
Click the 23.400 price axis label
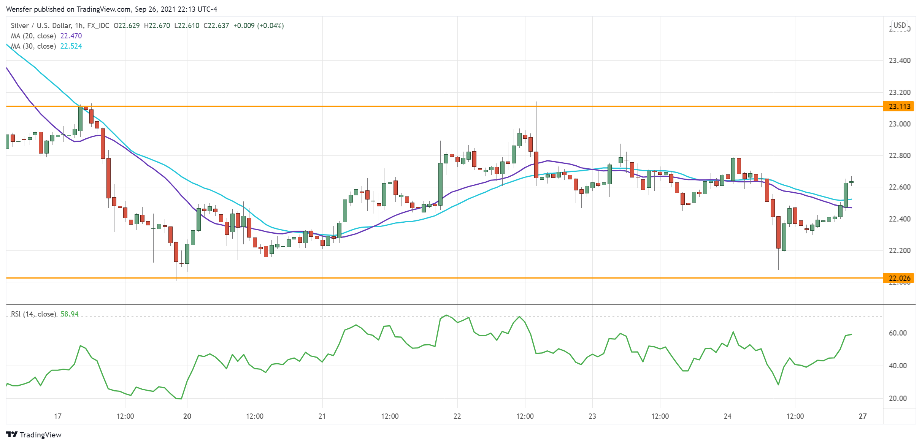899,60
